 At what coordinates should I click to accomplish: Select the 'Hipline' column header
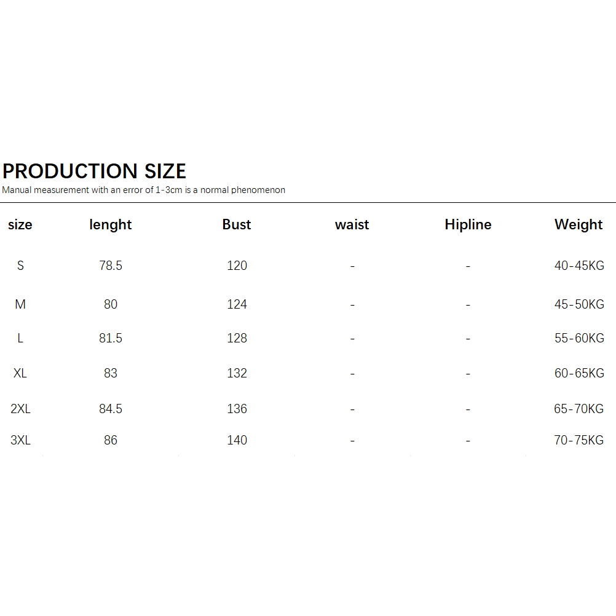pos(468,225)
